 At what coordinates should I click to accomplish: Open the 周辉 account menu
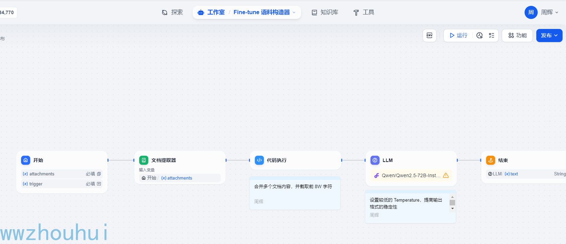[x=549, y=12]
